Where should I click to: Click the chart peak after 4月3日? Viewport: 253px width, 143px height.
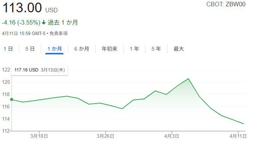pyautogui.click(x=188, y=79)
